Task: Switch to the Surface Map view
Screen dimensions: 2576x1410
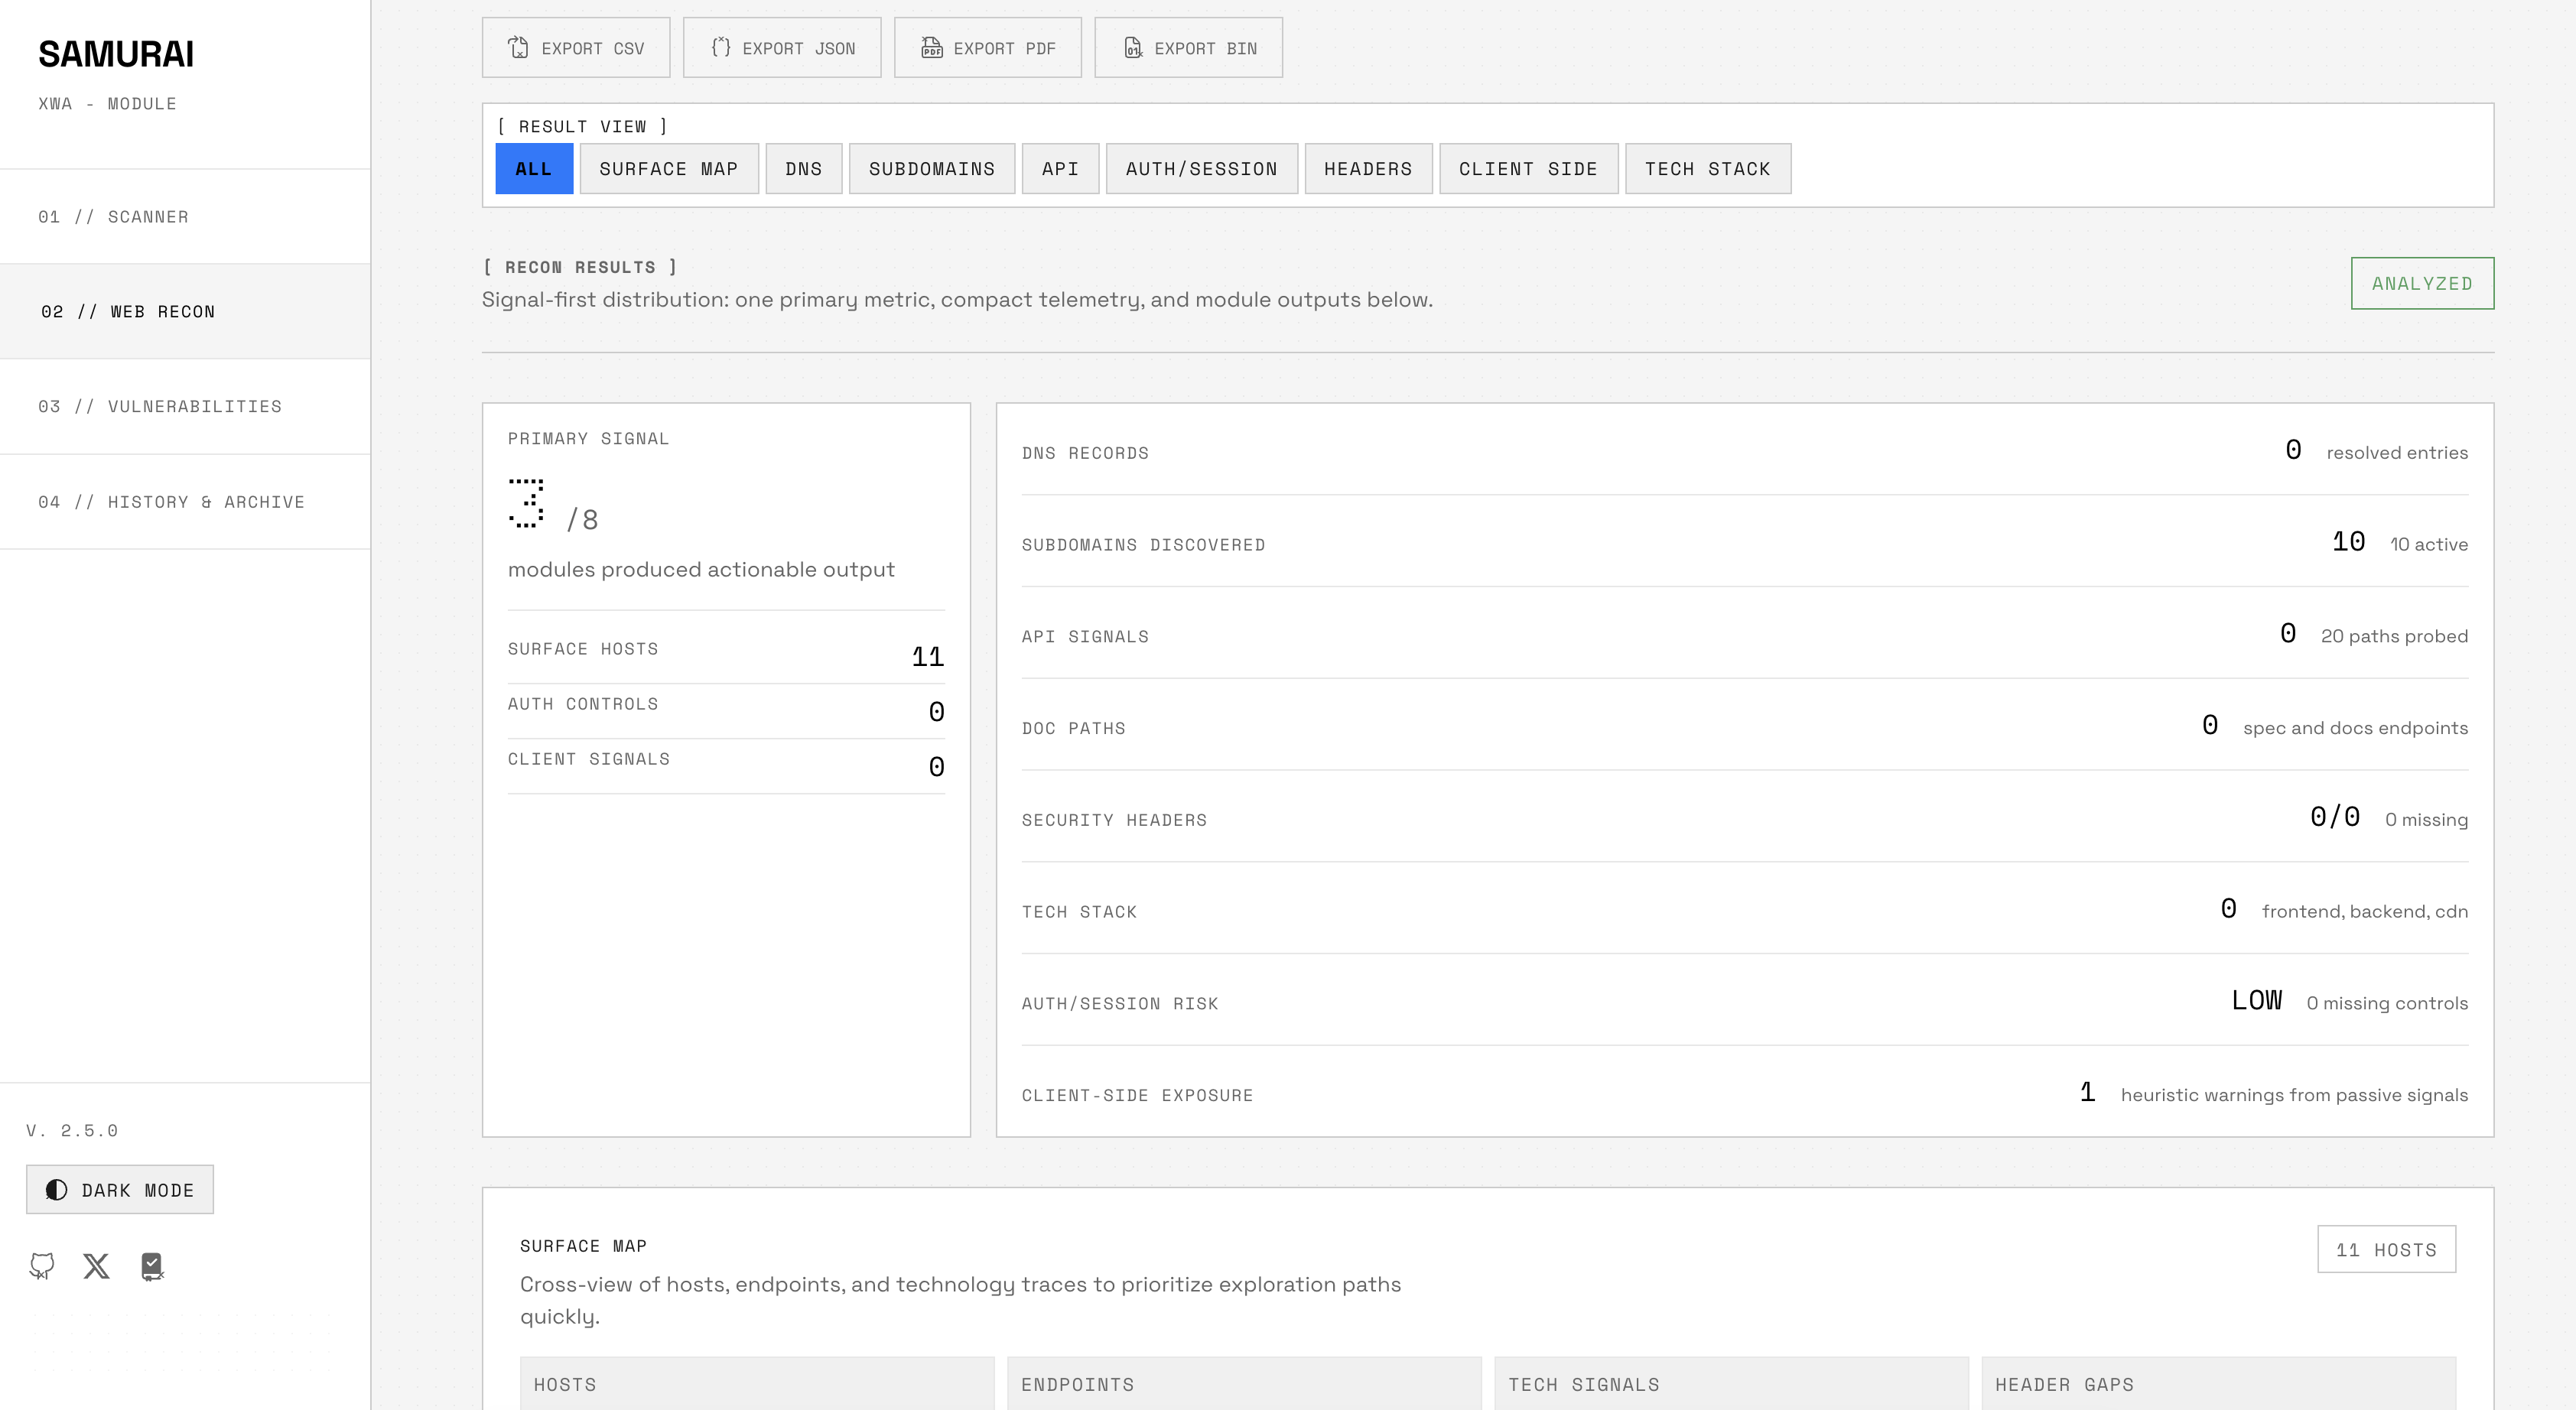Action: [669, 169]
